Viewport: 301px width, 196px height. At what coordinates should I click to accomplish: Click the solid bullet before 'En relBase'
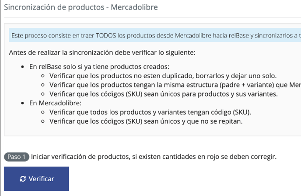click(23, 67)
